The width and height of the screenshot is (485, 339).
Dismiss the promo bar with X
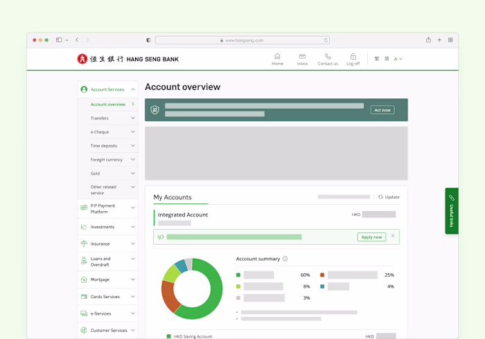tap(393, 236)
